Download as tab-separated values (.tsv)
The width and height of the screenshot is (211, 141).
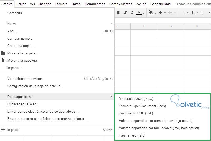[163, 128]
